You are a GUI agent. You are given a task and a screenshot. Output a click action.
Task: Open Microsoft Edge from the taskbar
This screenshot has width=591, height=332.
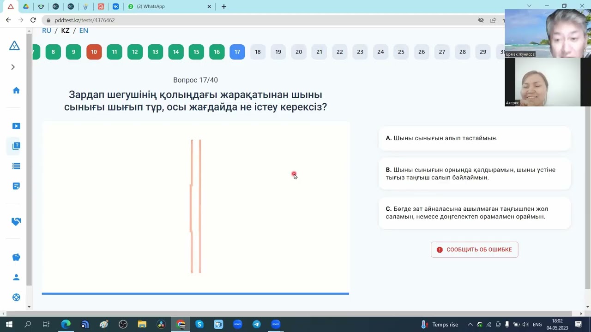point(66,324)
